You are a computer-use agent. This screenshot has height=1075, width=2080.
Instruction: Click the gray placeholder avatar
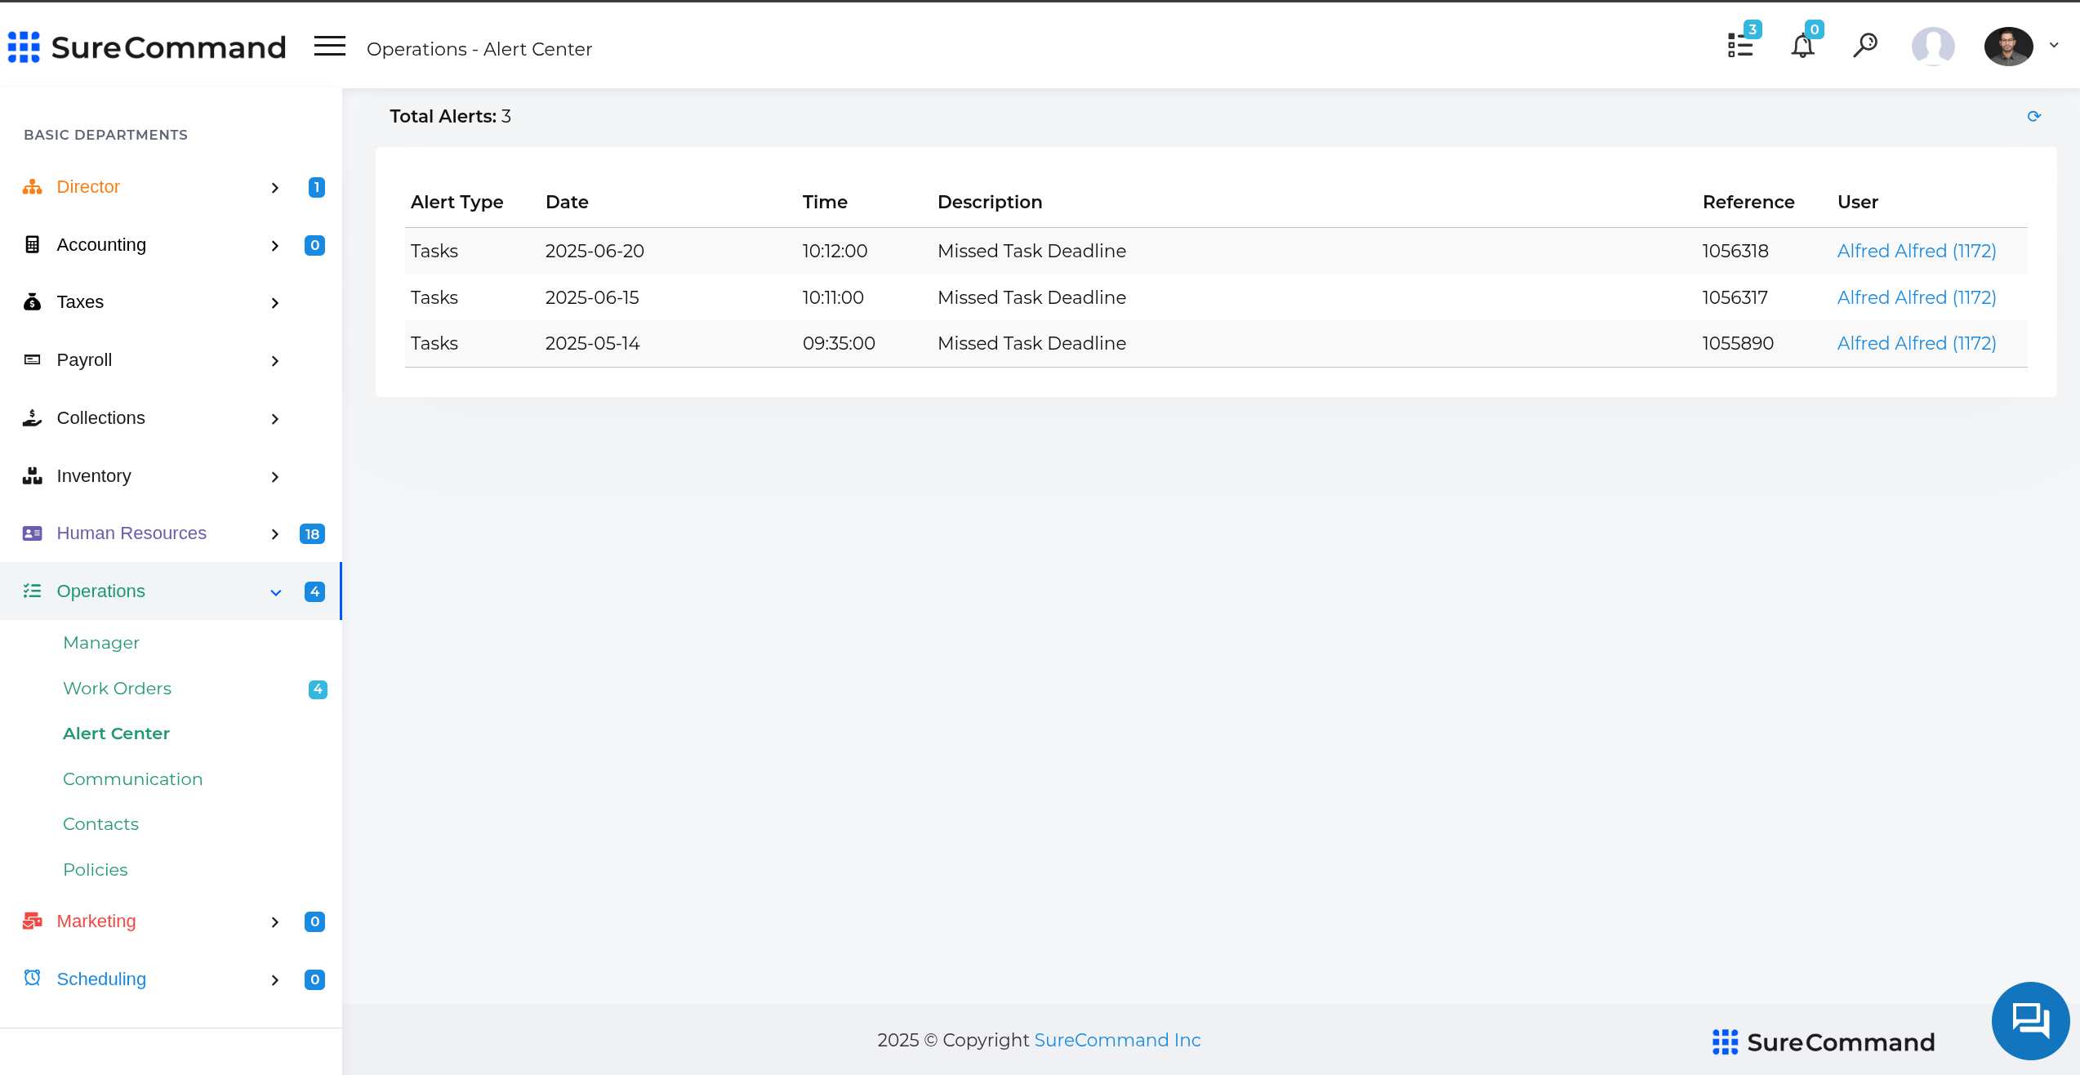coord(1932,46)
